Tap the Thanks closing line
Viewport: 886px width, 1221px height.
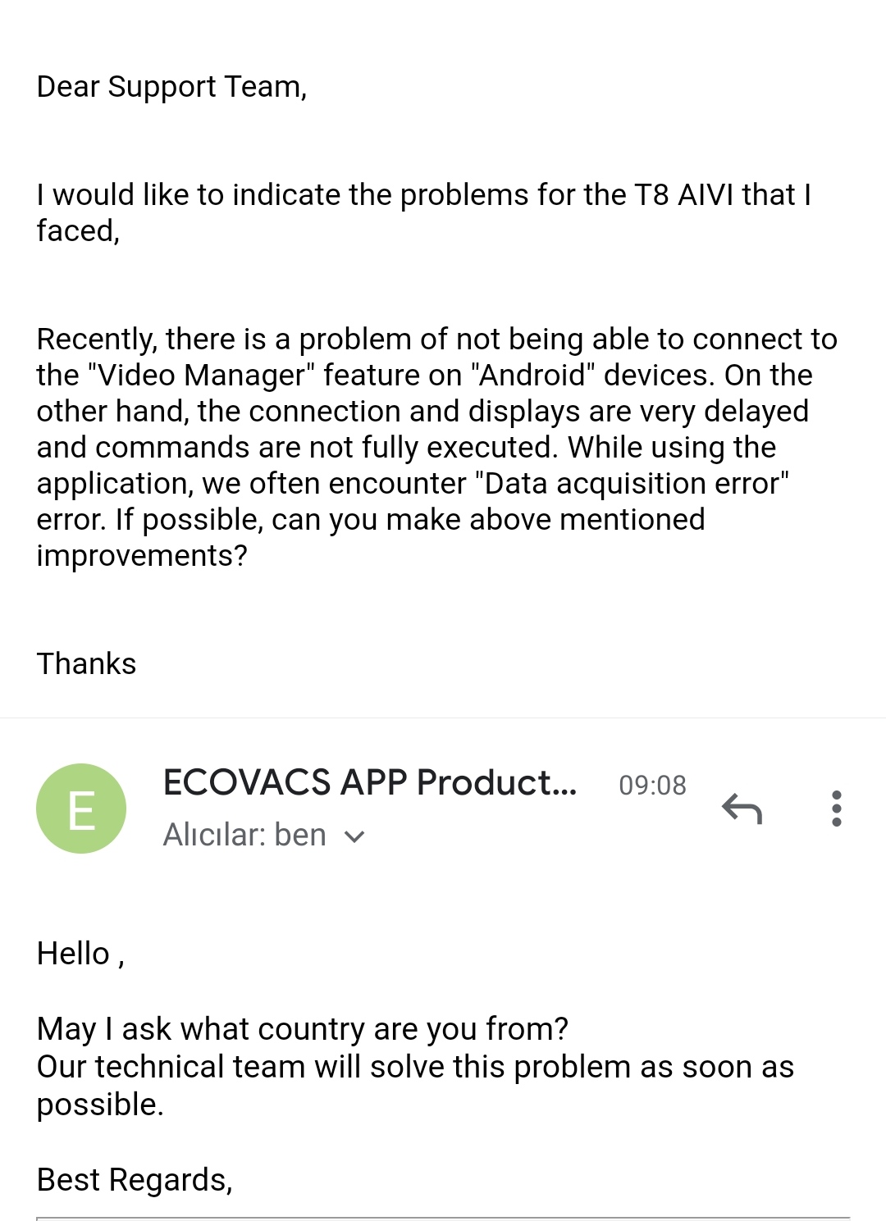click(86, 663)
